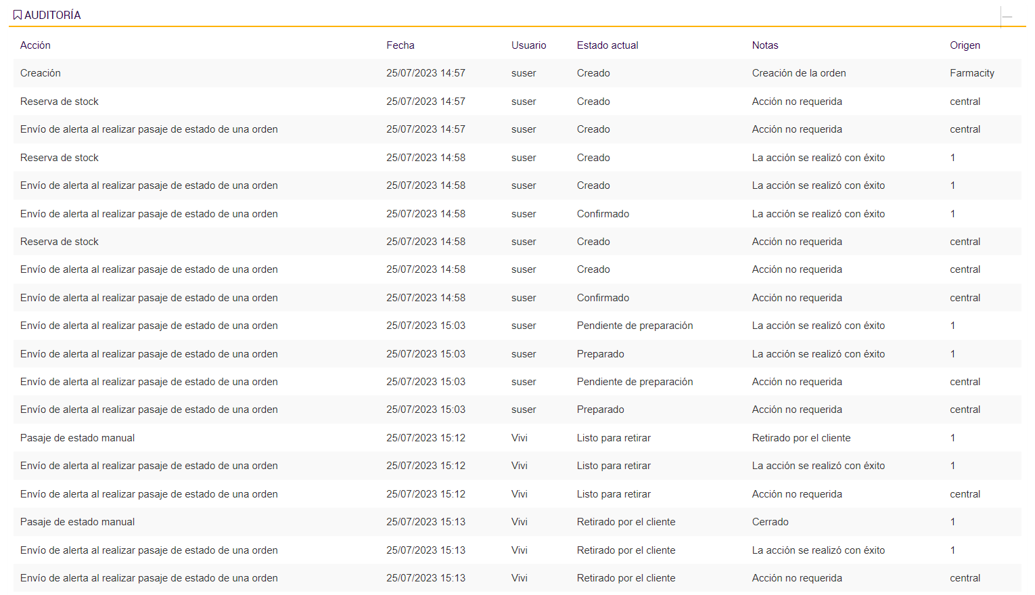Click the Notas column header
Viewport: 1035px width, 595px height.
click(765, 45)
